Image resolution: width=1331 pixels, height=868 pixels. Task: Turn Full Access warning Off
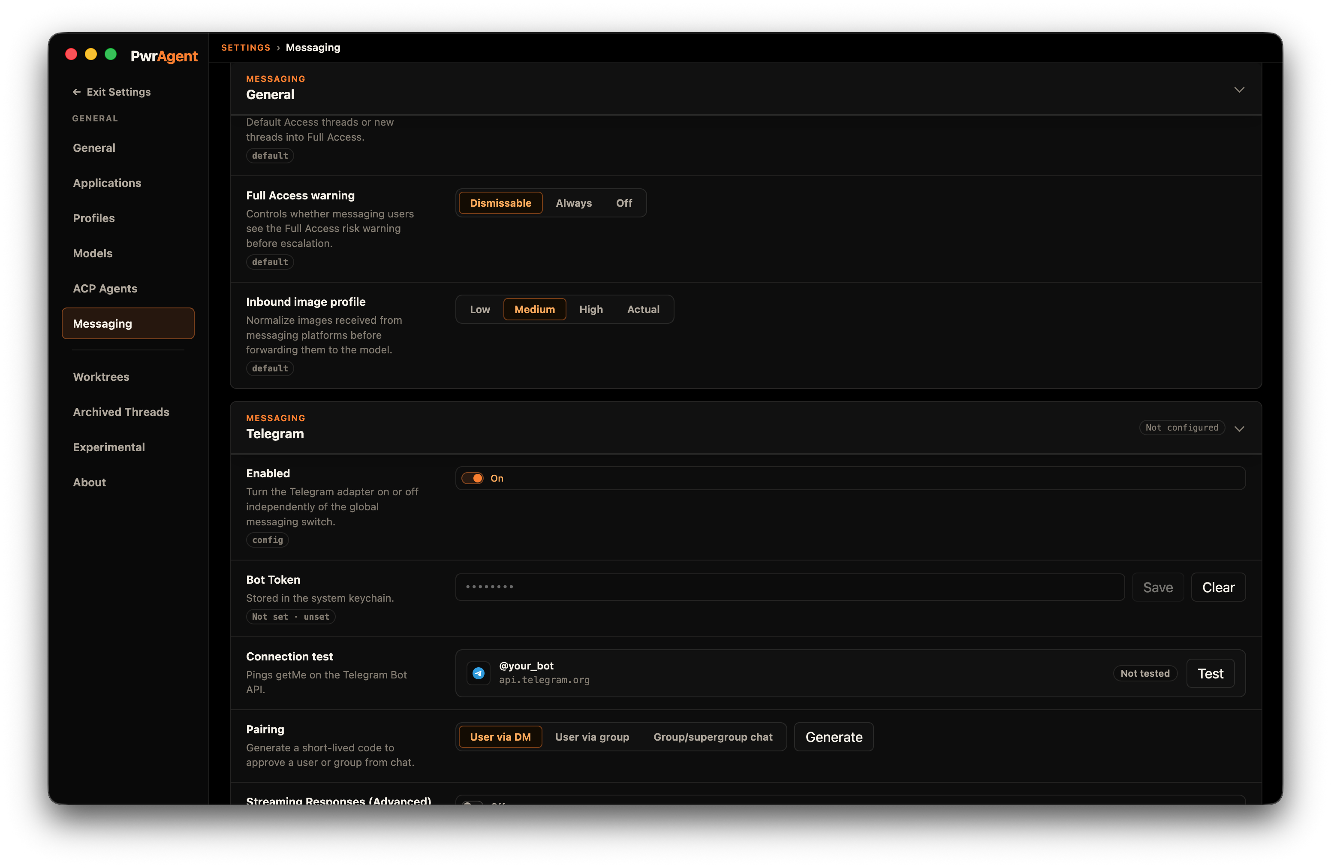pos(624,203)
